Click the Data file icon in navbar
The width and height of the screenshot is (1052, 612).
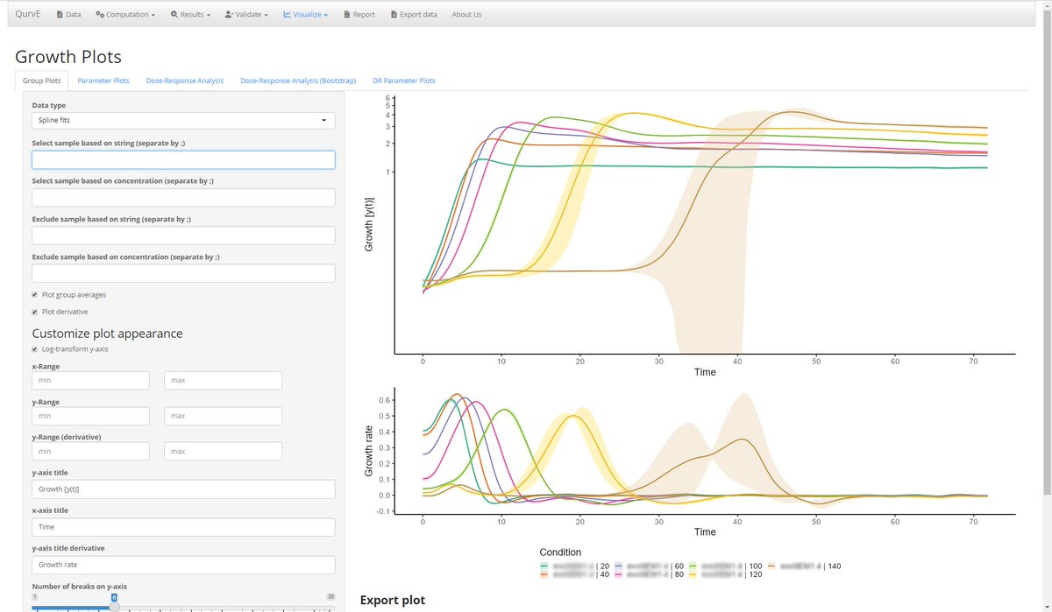click(59, 15)
